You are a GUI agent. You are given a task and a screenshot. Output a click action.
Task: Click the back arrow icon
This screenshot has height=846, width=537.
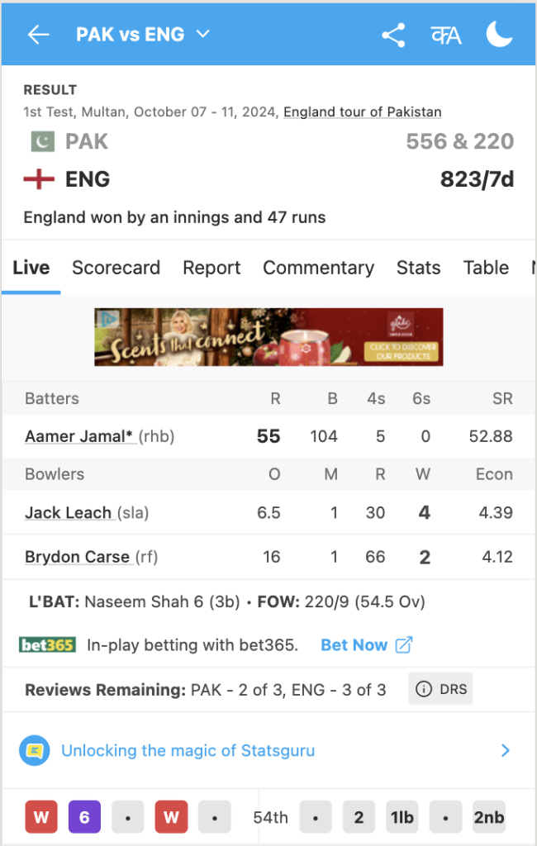coord(38,35)
